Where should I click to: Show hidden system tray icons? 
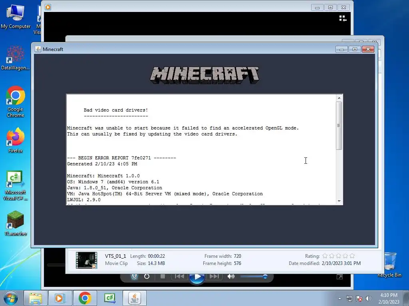pyautogui.click(x=340, y=298)
